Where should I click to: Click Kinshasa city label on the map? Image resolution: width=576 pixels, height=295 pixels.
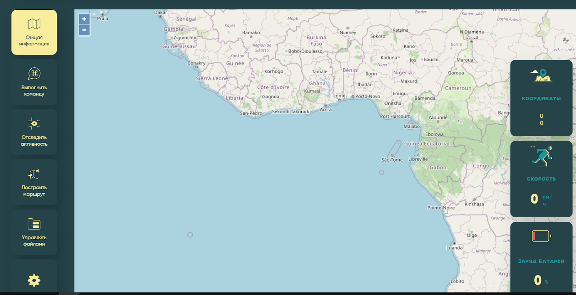pos(474,204)
